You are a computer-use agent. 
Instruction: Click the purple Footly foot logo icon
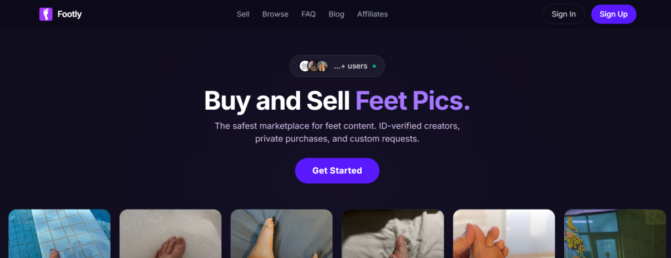[46, 14]
